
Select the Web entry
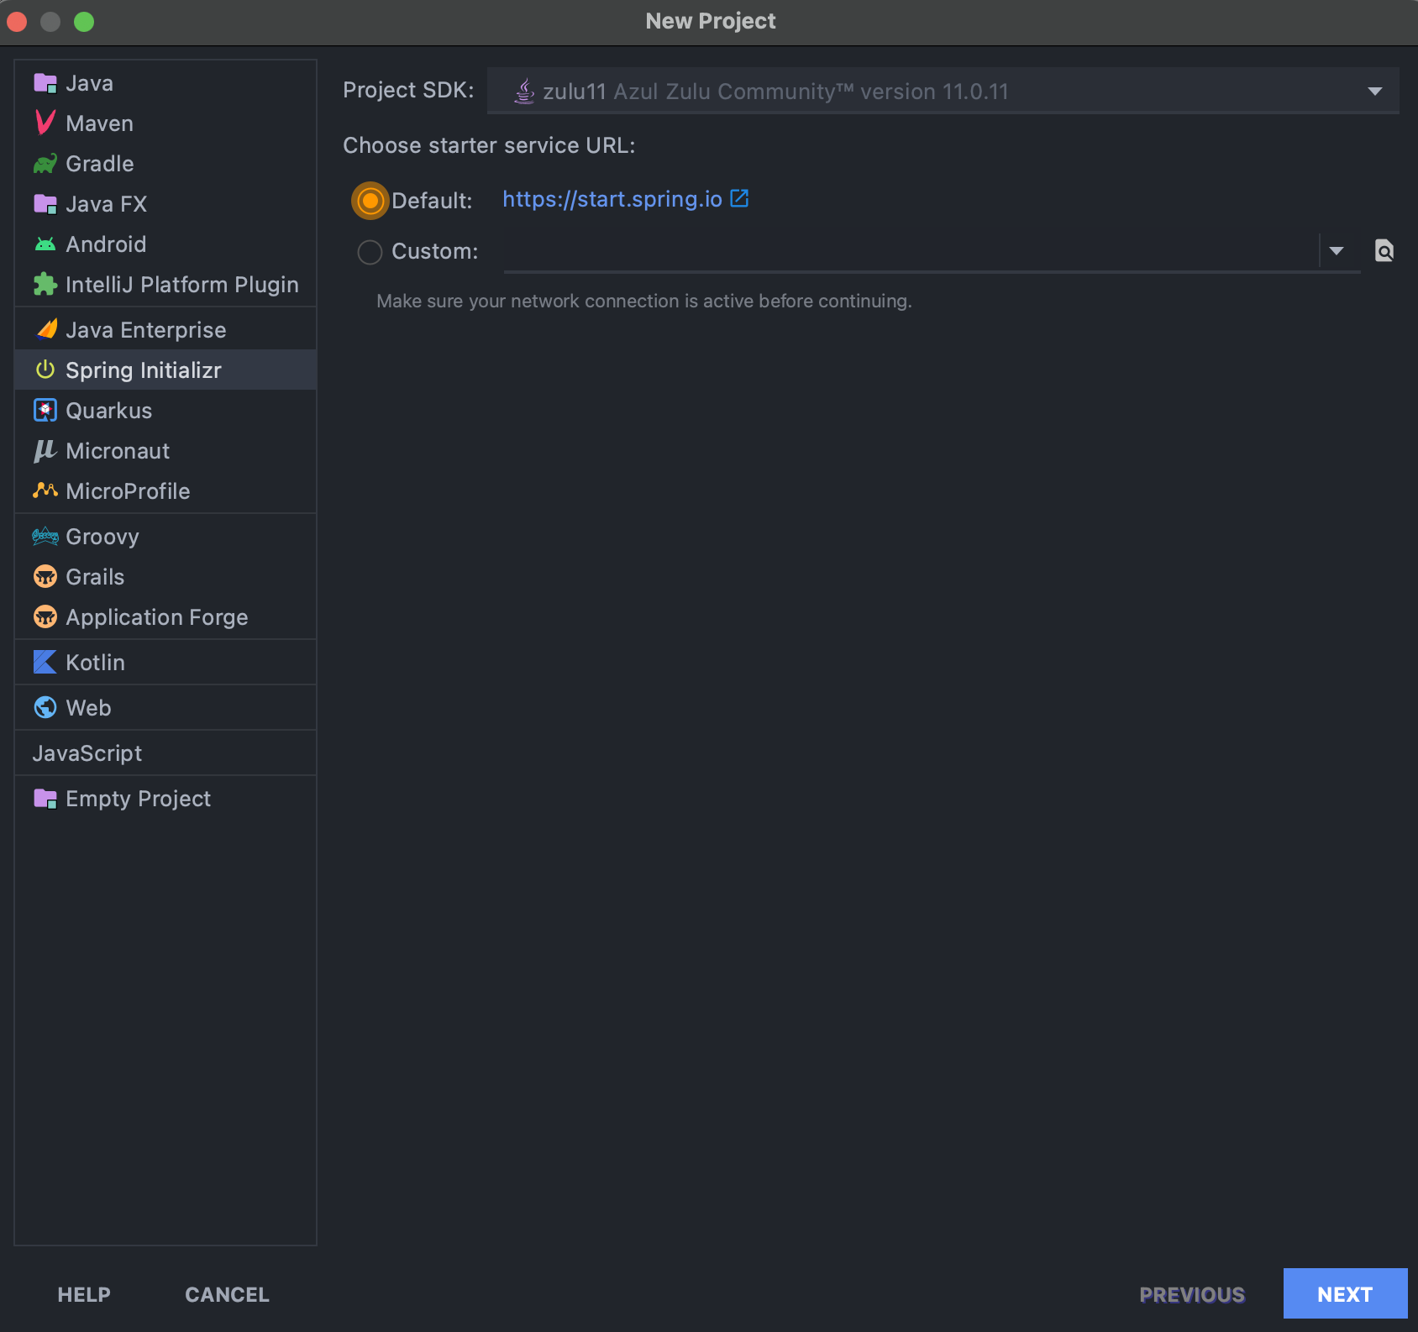pyautogui.click(x=165, y=708)
